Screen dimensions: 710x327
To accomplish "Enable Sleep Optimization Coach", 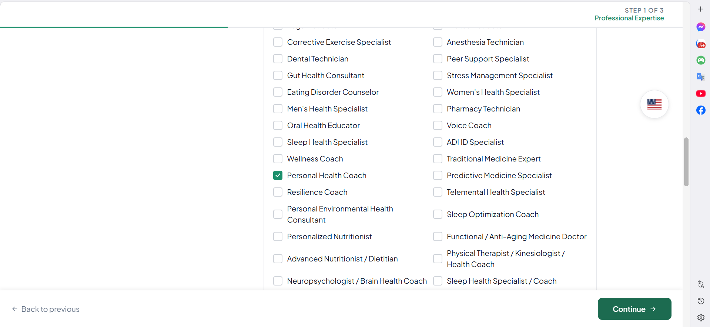I will tap(438, 214).
